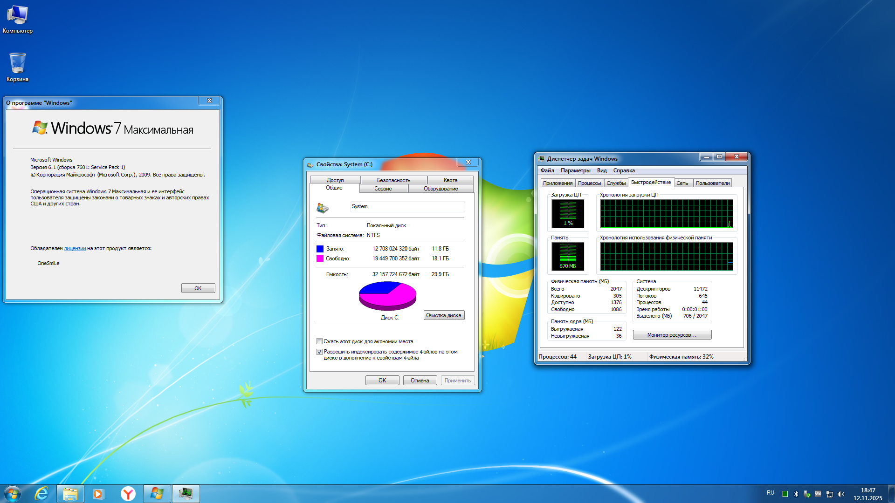The height and width of the screenshot is (503, 895).
Task: Open the Безопасность tab in disk properties
Action: (x=393, y=180)
